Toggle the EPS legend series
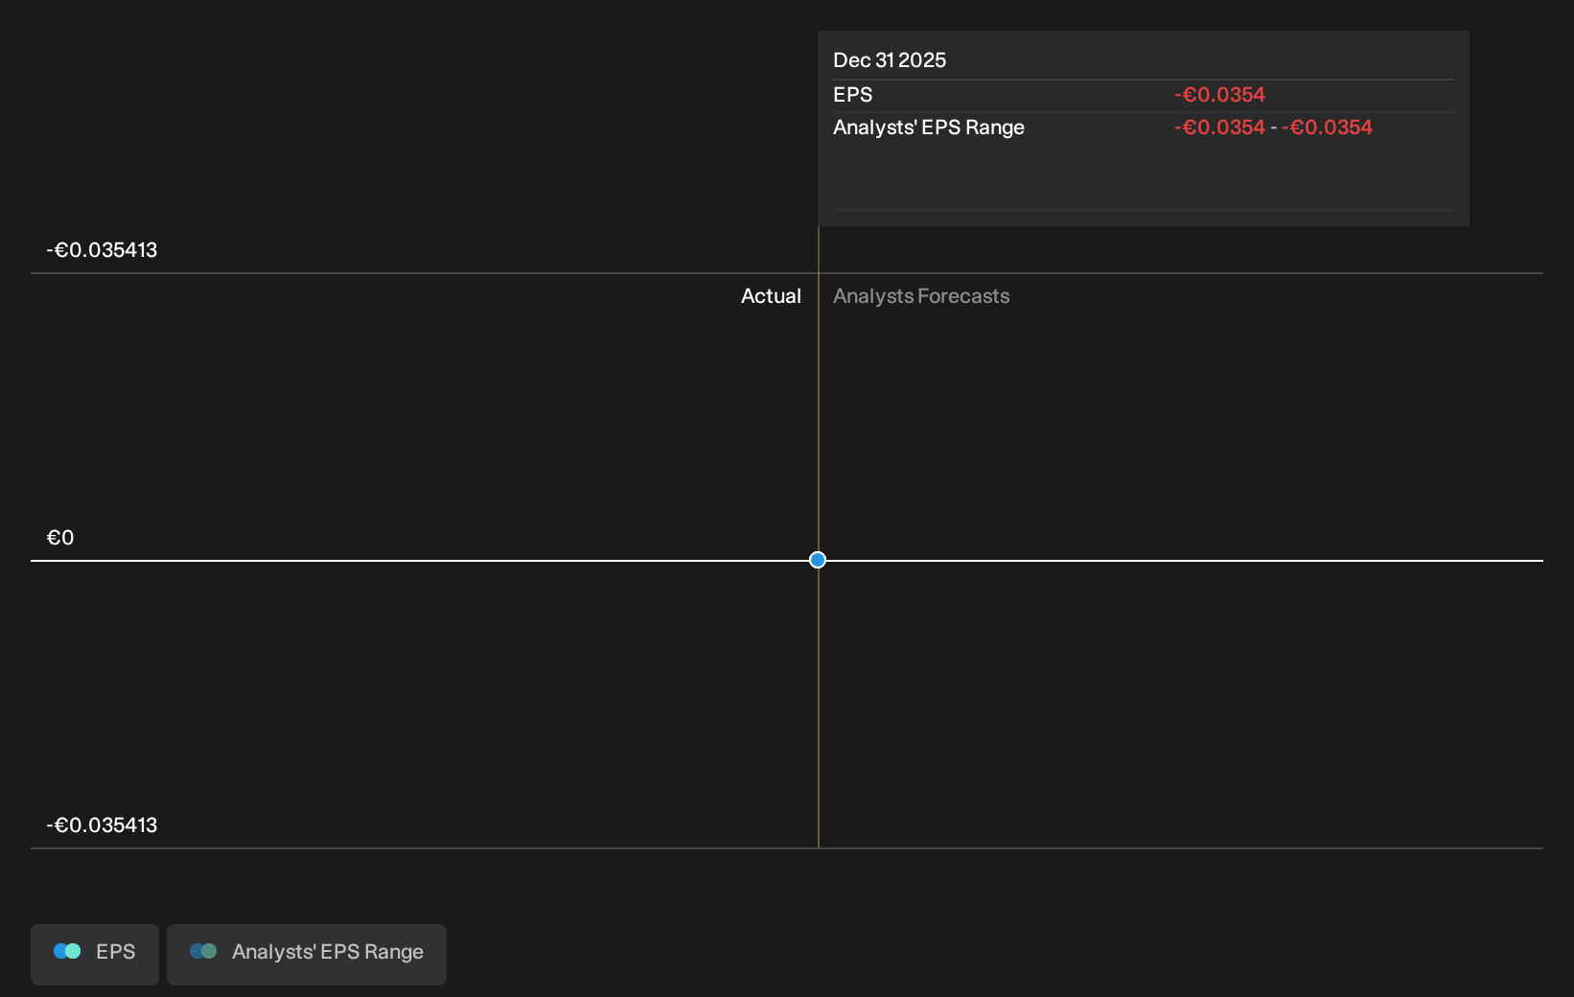 (x=95, y=954)
